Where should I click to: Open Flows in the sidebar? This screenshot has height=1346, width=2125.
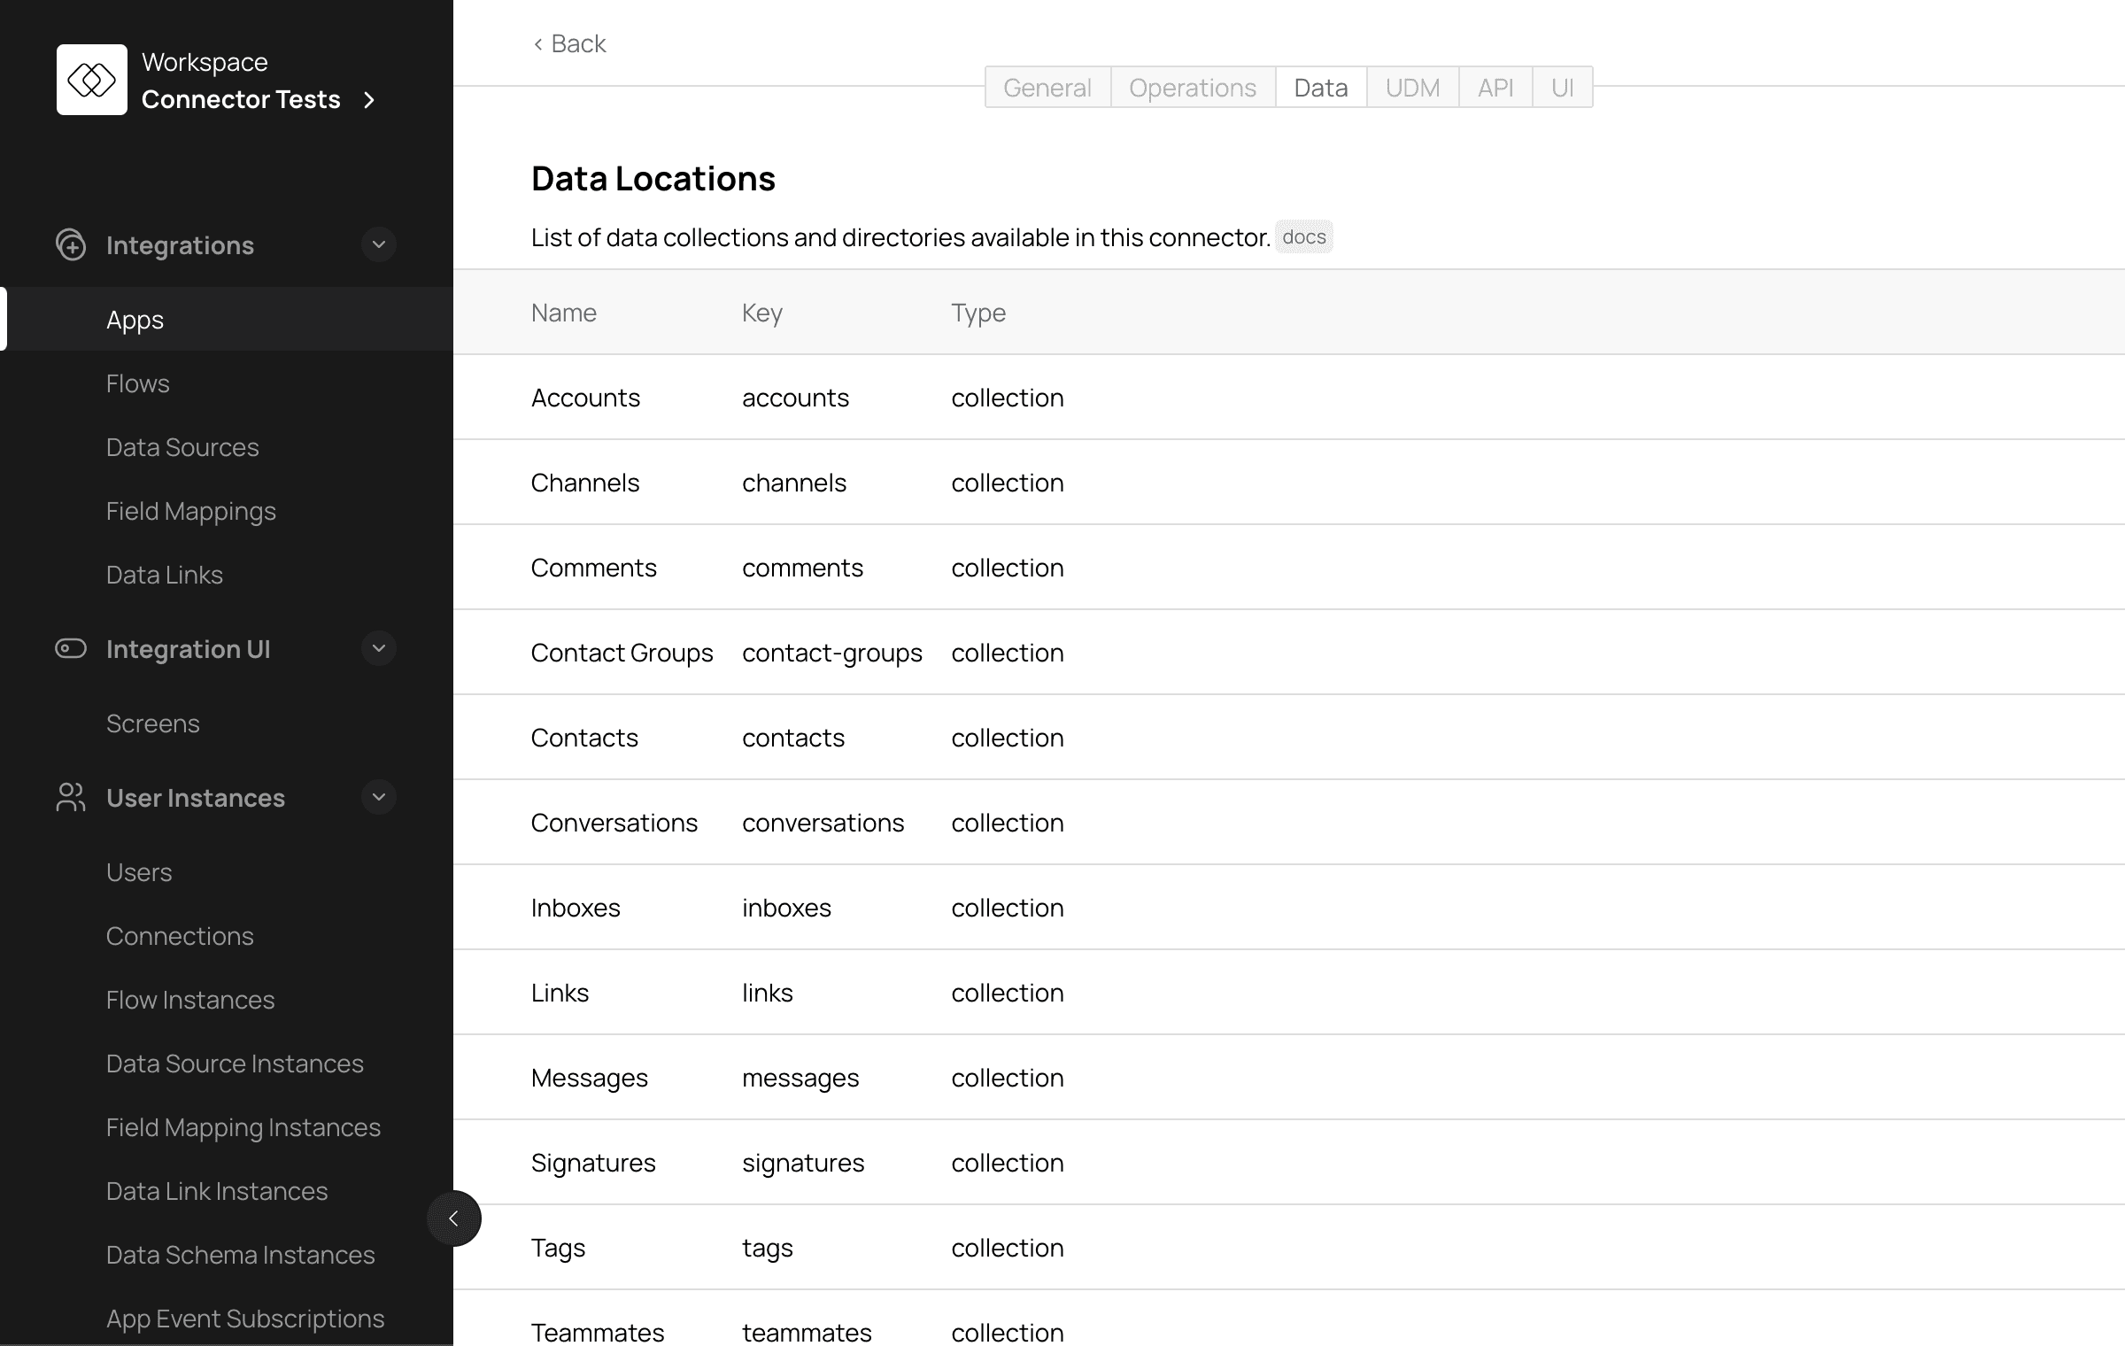click(x=137, y=383)
